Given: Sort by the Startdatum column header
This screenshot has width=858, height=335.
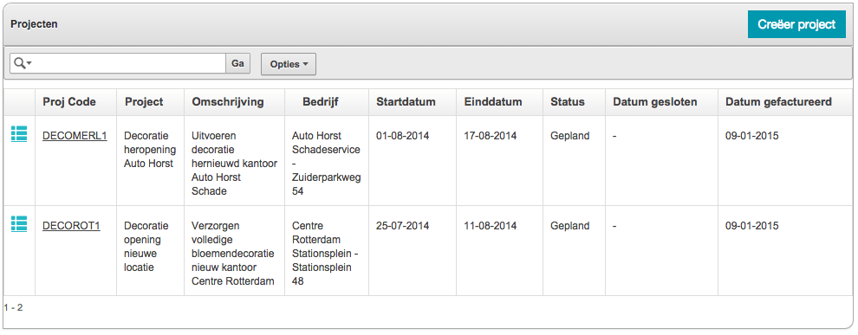Looking at the screenshot, I should [406, 101].
